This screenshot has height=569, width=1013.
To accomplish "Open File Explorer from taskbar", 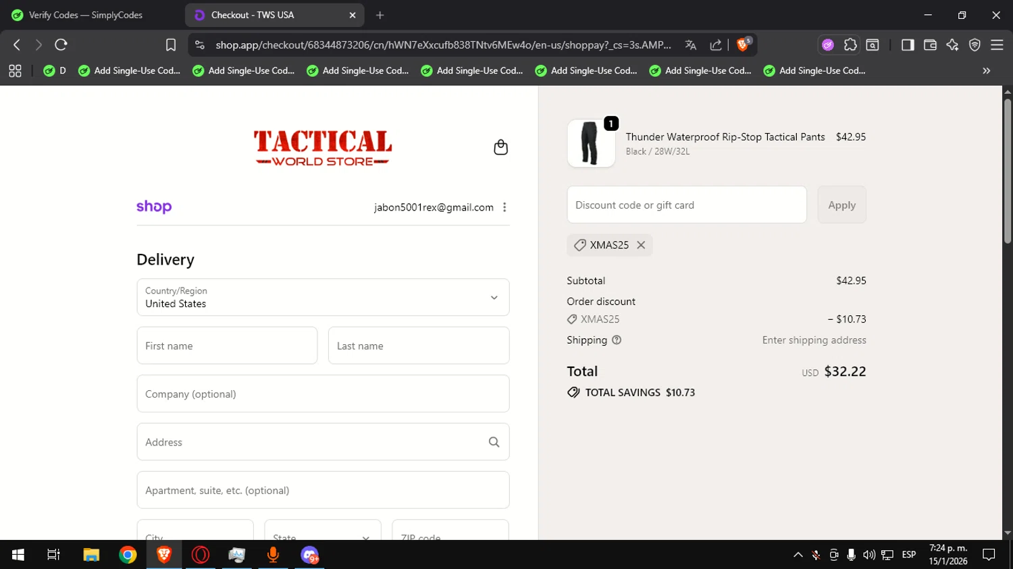I will (x=91, y=555).
